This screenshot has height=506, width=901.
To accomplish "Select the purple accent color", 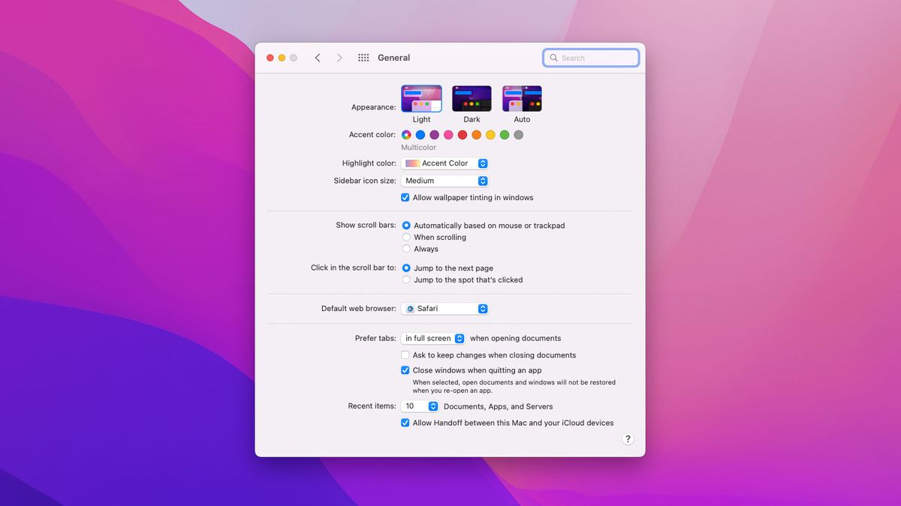I will point(433,135).
